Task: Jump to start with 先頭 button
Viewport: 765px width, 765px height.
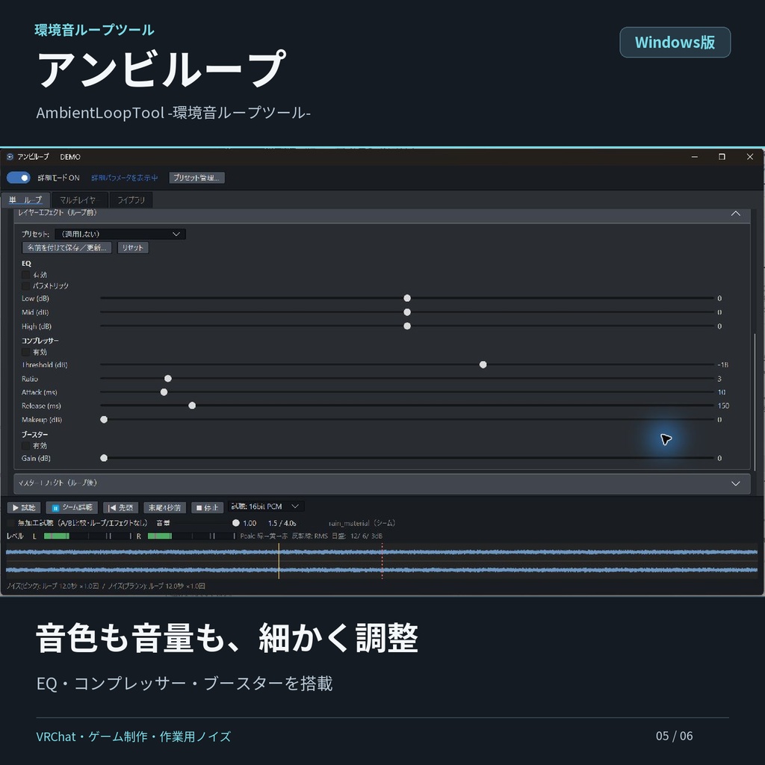Action: coord(120,508)
